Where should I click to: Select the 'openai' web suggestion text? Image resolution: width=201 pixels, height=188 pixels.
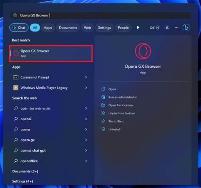pos(26,119)
